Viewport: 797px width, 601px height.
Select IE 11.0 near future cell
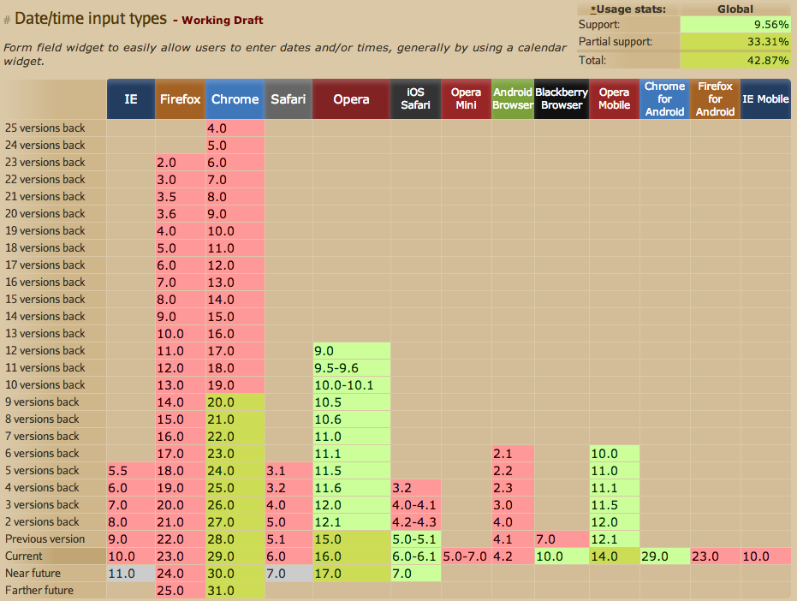tap(131, 574)
